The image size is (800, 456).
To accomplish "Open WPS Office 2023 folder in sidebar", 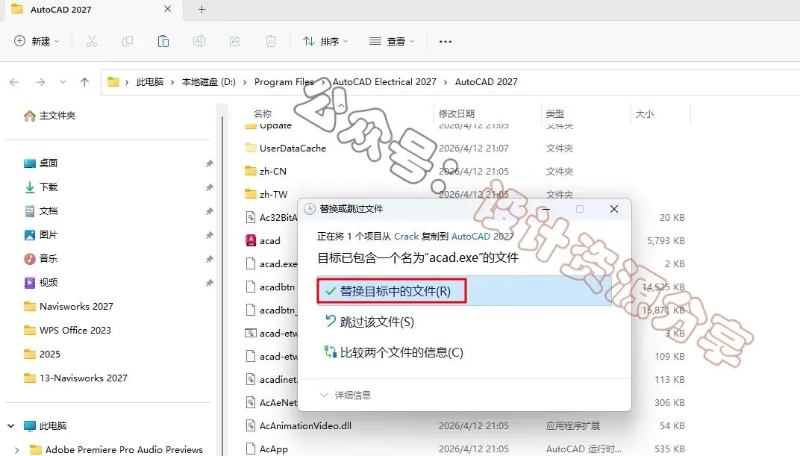I will pos(67,331).
